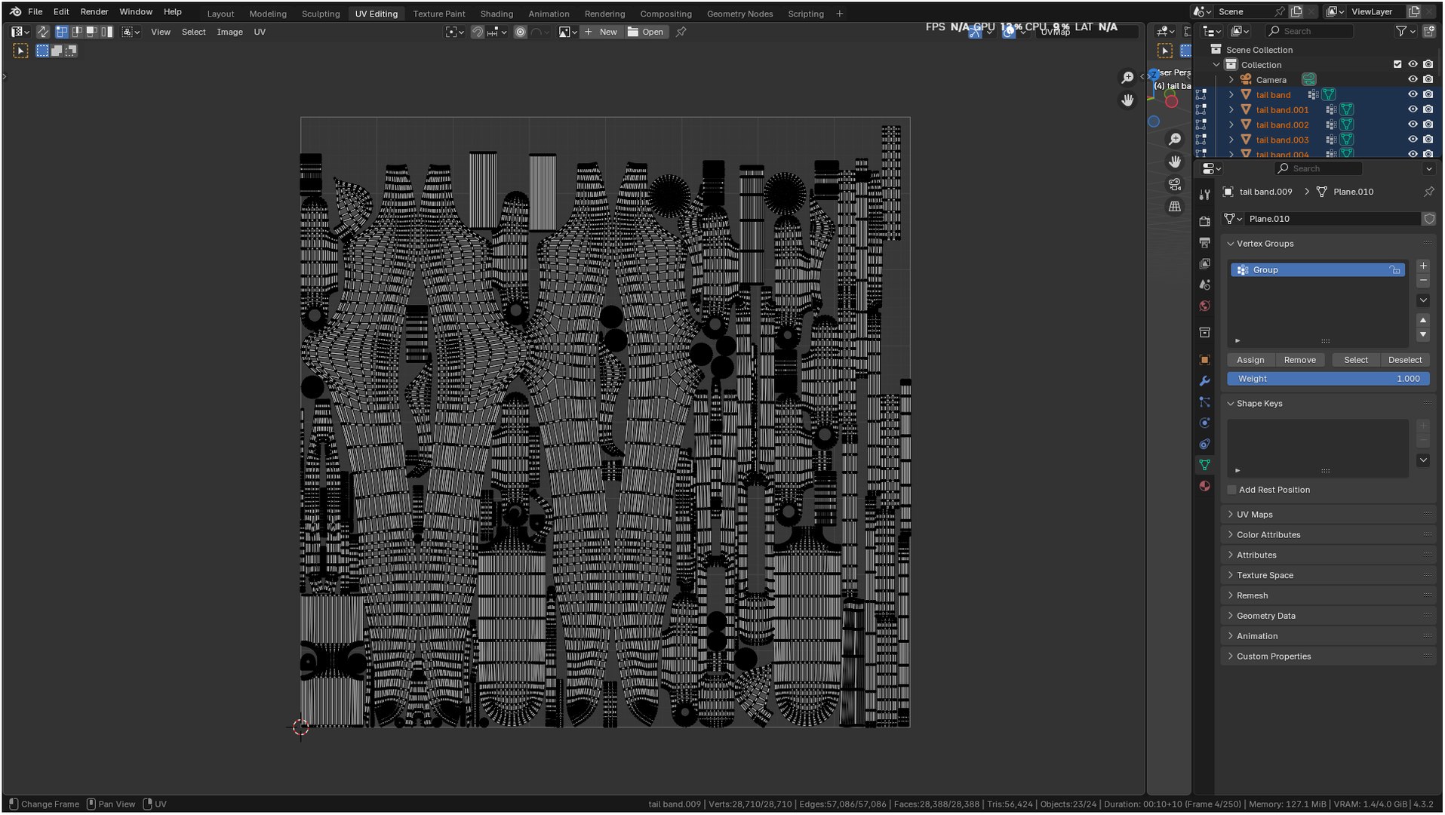1445x815 pixels.
Task: Add a new vertex group with plus
Action: (1423, 266)
